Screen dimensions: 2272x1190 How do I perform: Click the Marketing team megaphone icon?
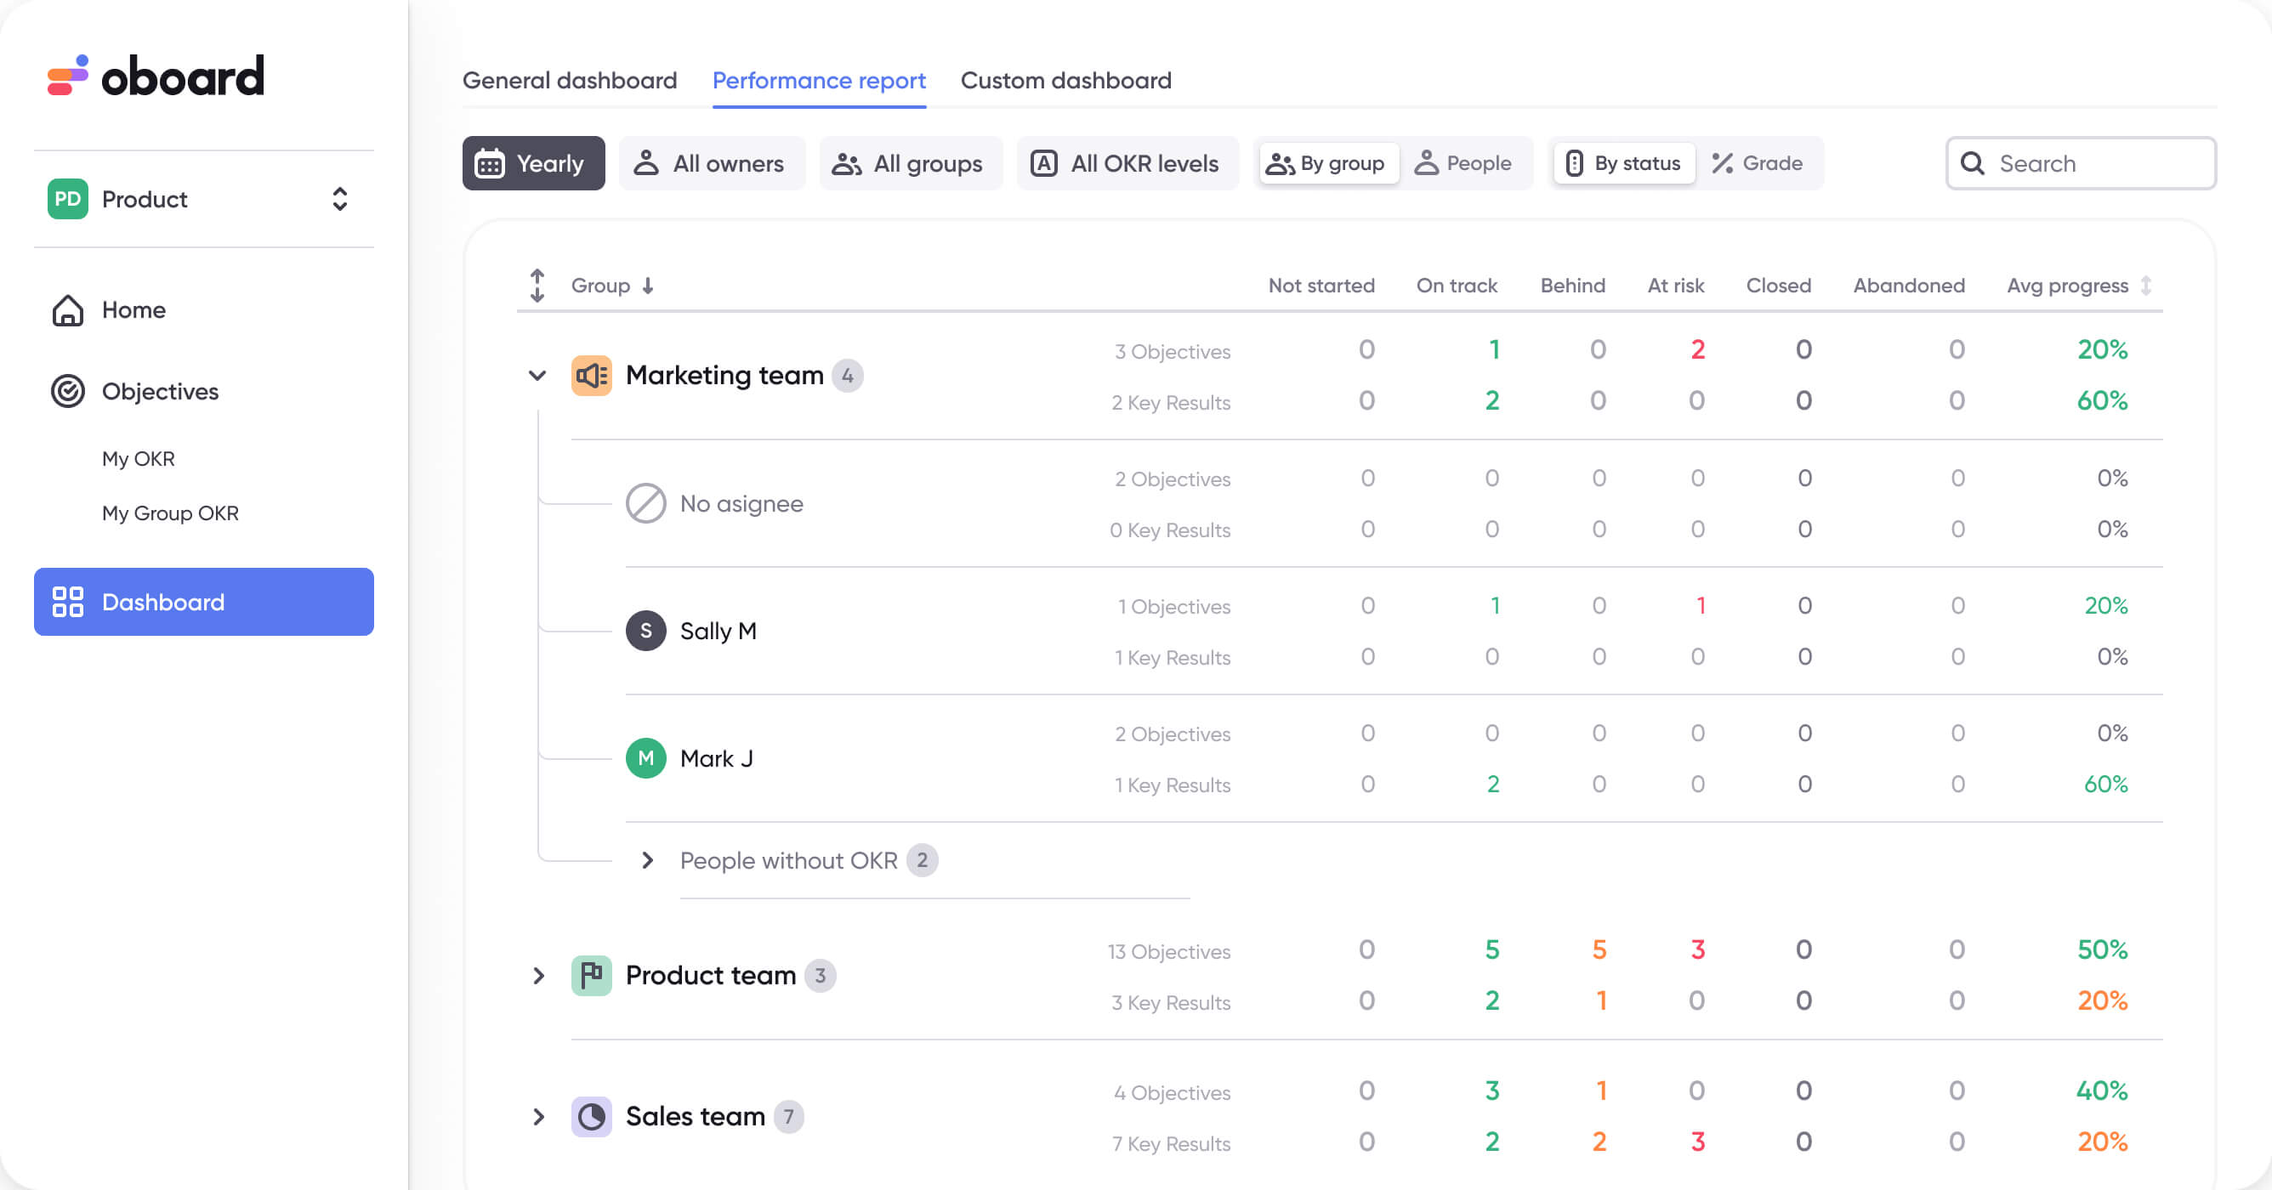click(591, 375)
